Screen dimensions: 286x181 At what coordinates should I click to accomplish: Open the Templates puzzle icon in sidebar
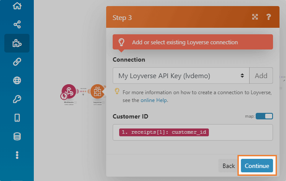click(x=17, y=43)
